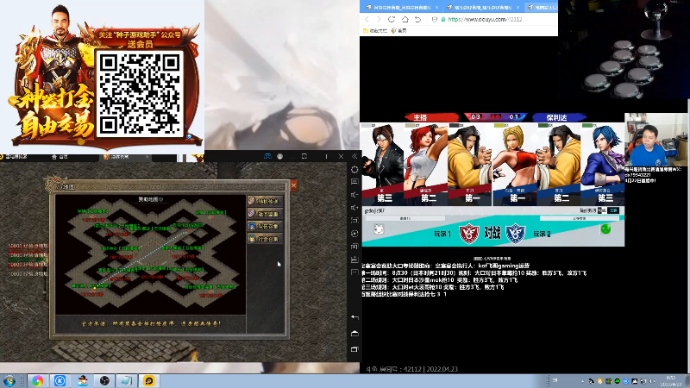Click browser home icon

click(405, 19)
